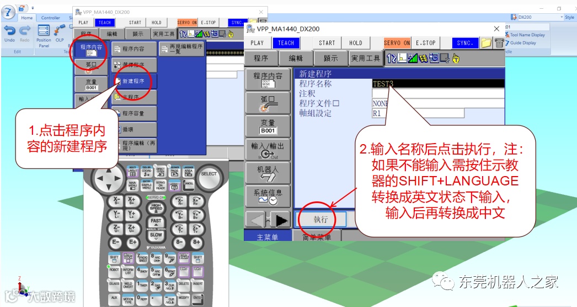Click the yellow hand status icon in front window
The height and width of the screenshot is (307, 577).
click(456, 58)
